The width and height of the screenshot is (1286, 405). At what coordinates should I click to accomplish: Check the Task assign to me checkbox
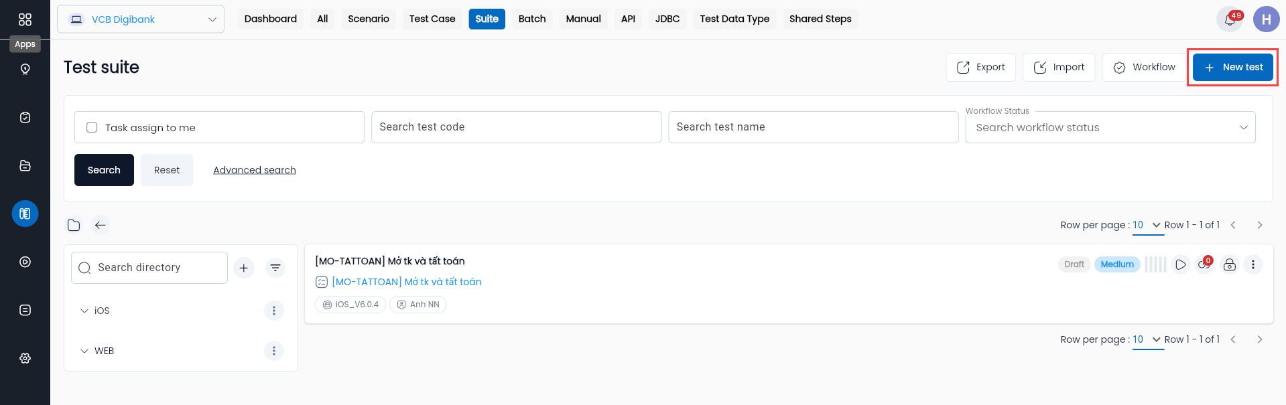point(92,127)
